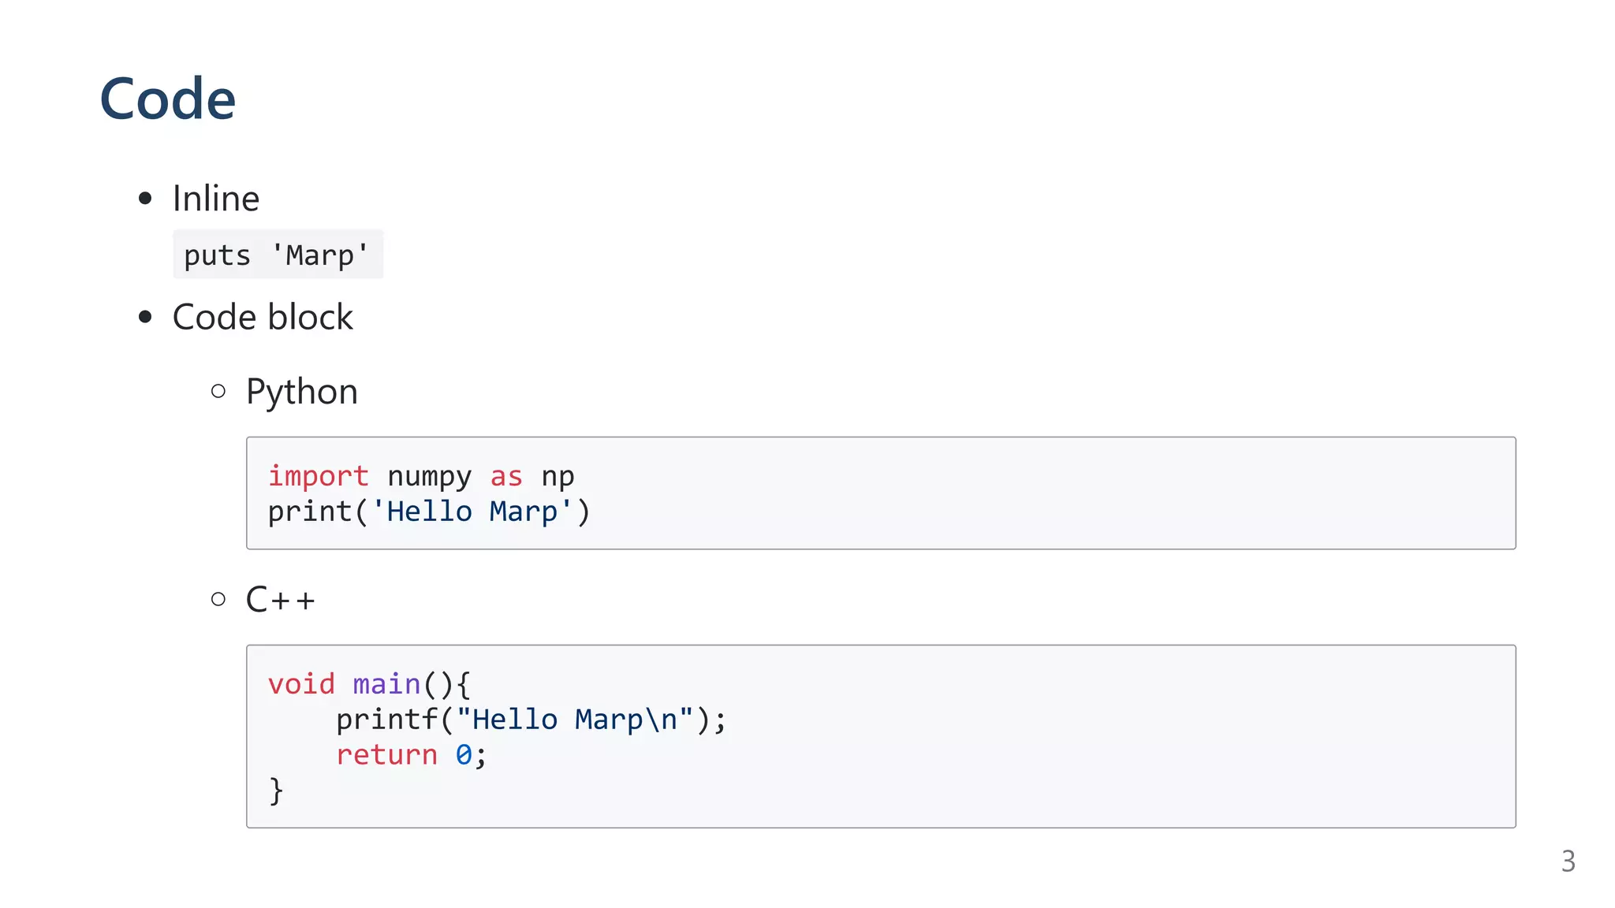Click the solid bullet marker beside Inline
Image resolution: width=1615 pixels, height=908 pixels.
[x=145, y=199]
